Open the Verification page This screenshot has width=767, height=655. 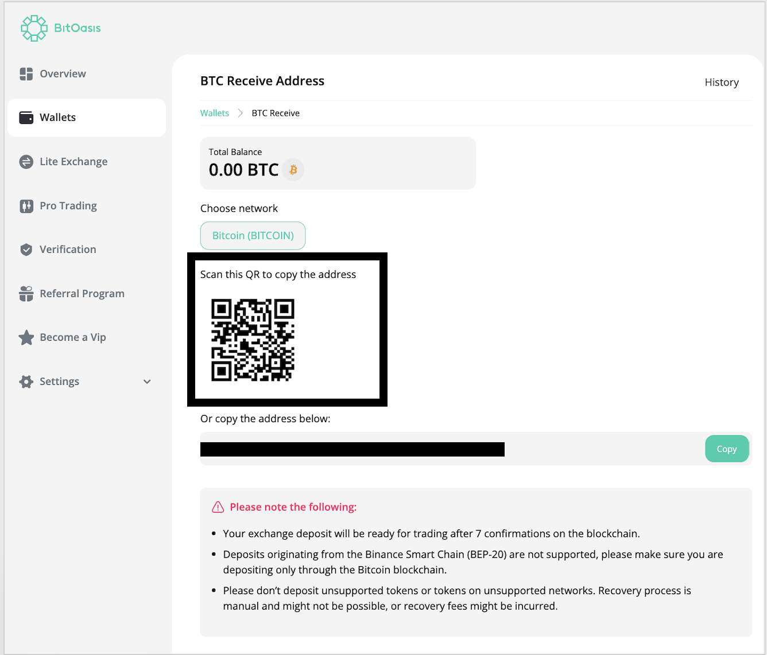coord(87,249)
